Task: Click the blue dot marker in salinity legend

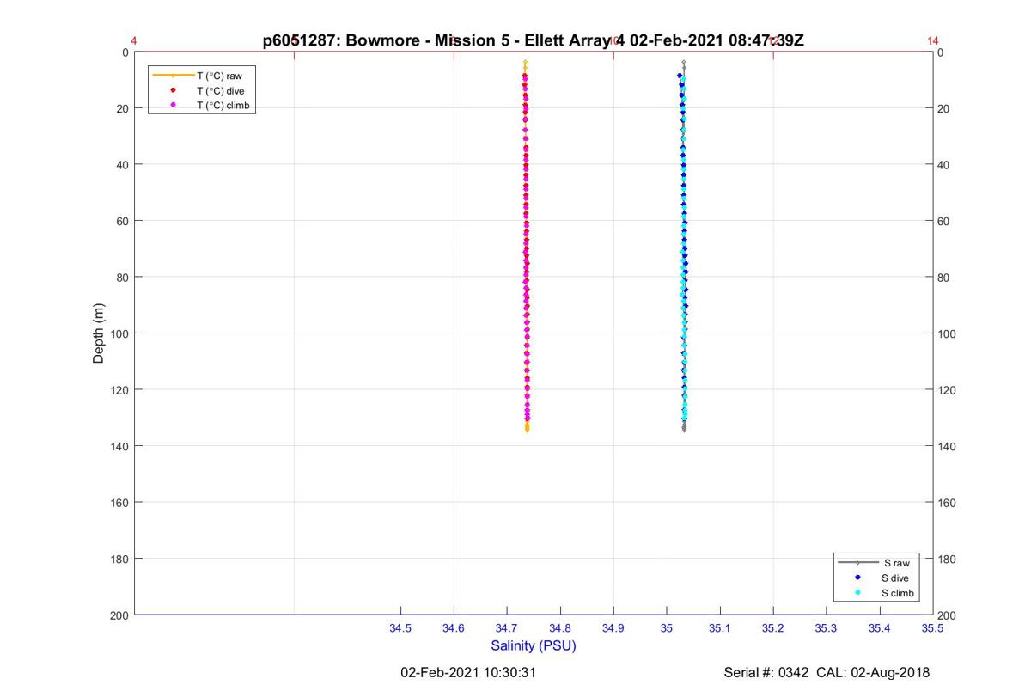Action: tap(857, 578)
